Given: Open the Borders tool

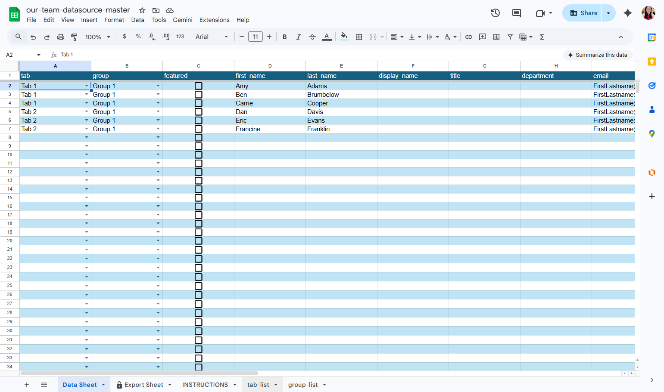Looking at the screenshot, I should pyautogui.click(x=359, y=37).
